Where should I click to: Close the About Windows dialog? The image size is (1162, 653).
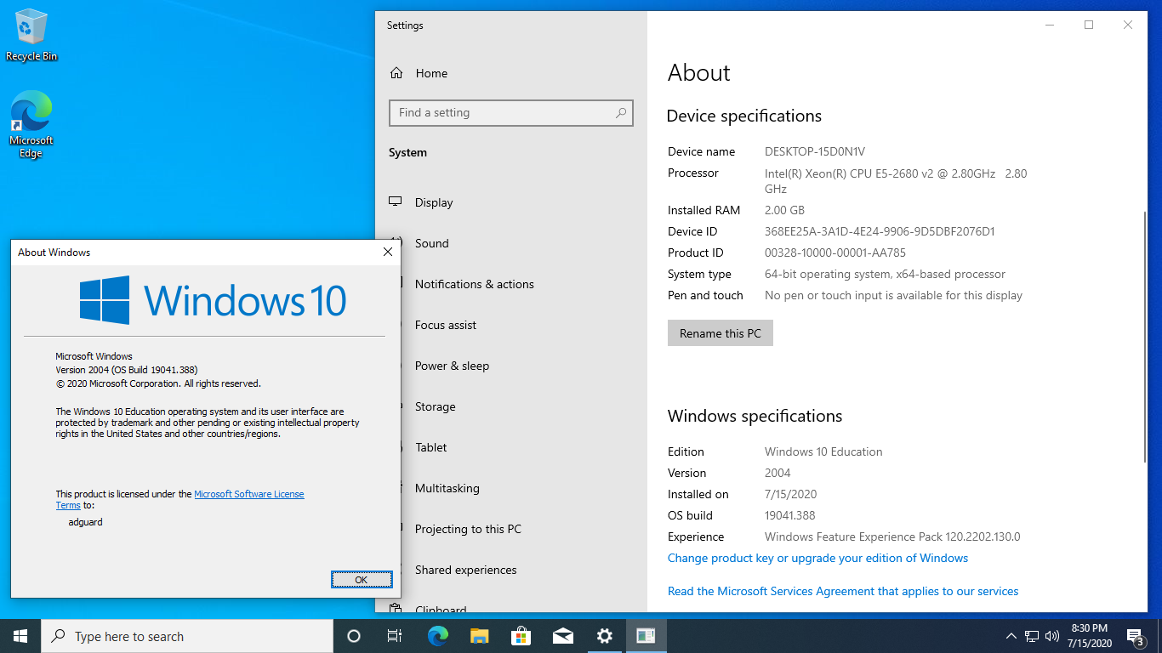click(388, 252)
